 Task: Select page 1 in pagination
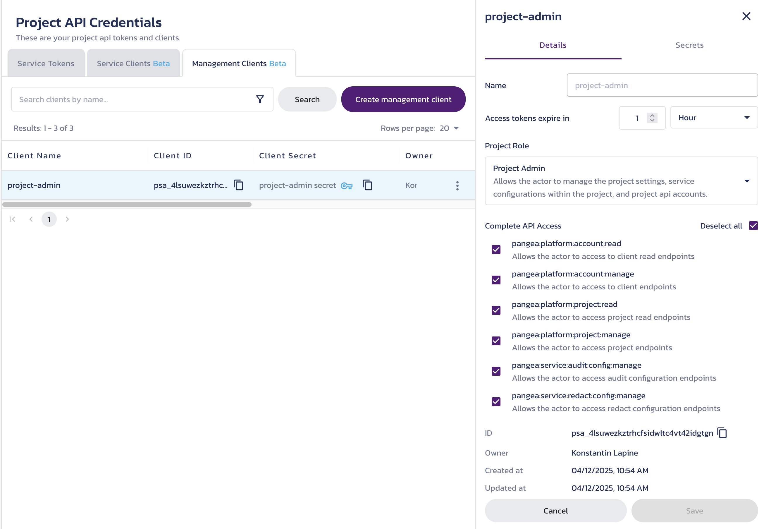pos(49,219)
